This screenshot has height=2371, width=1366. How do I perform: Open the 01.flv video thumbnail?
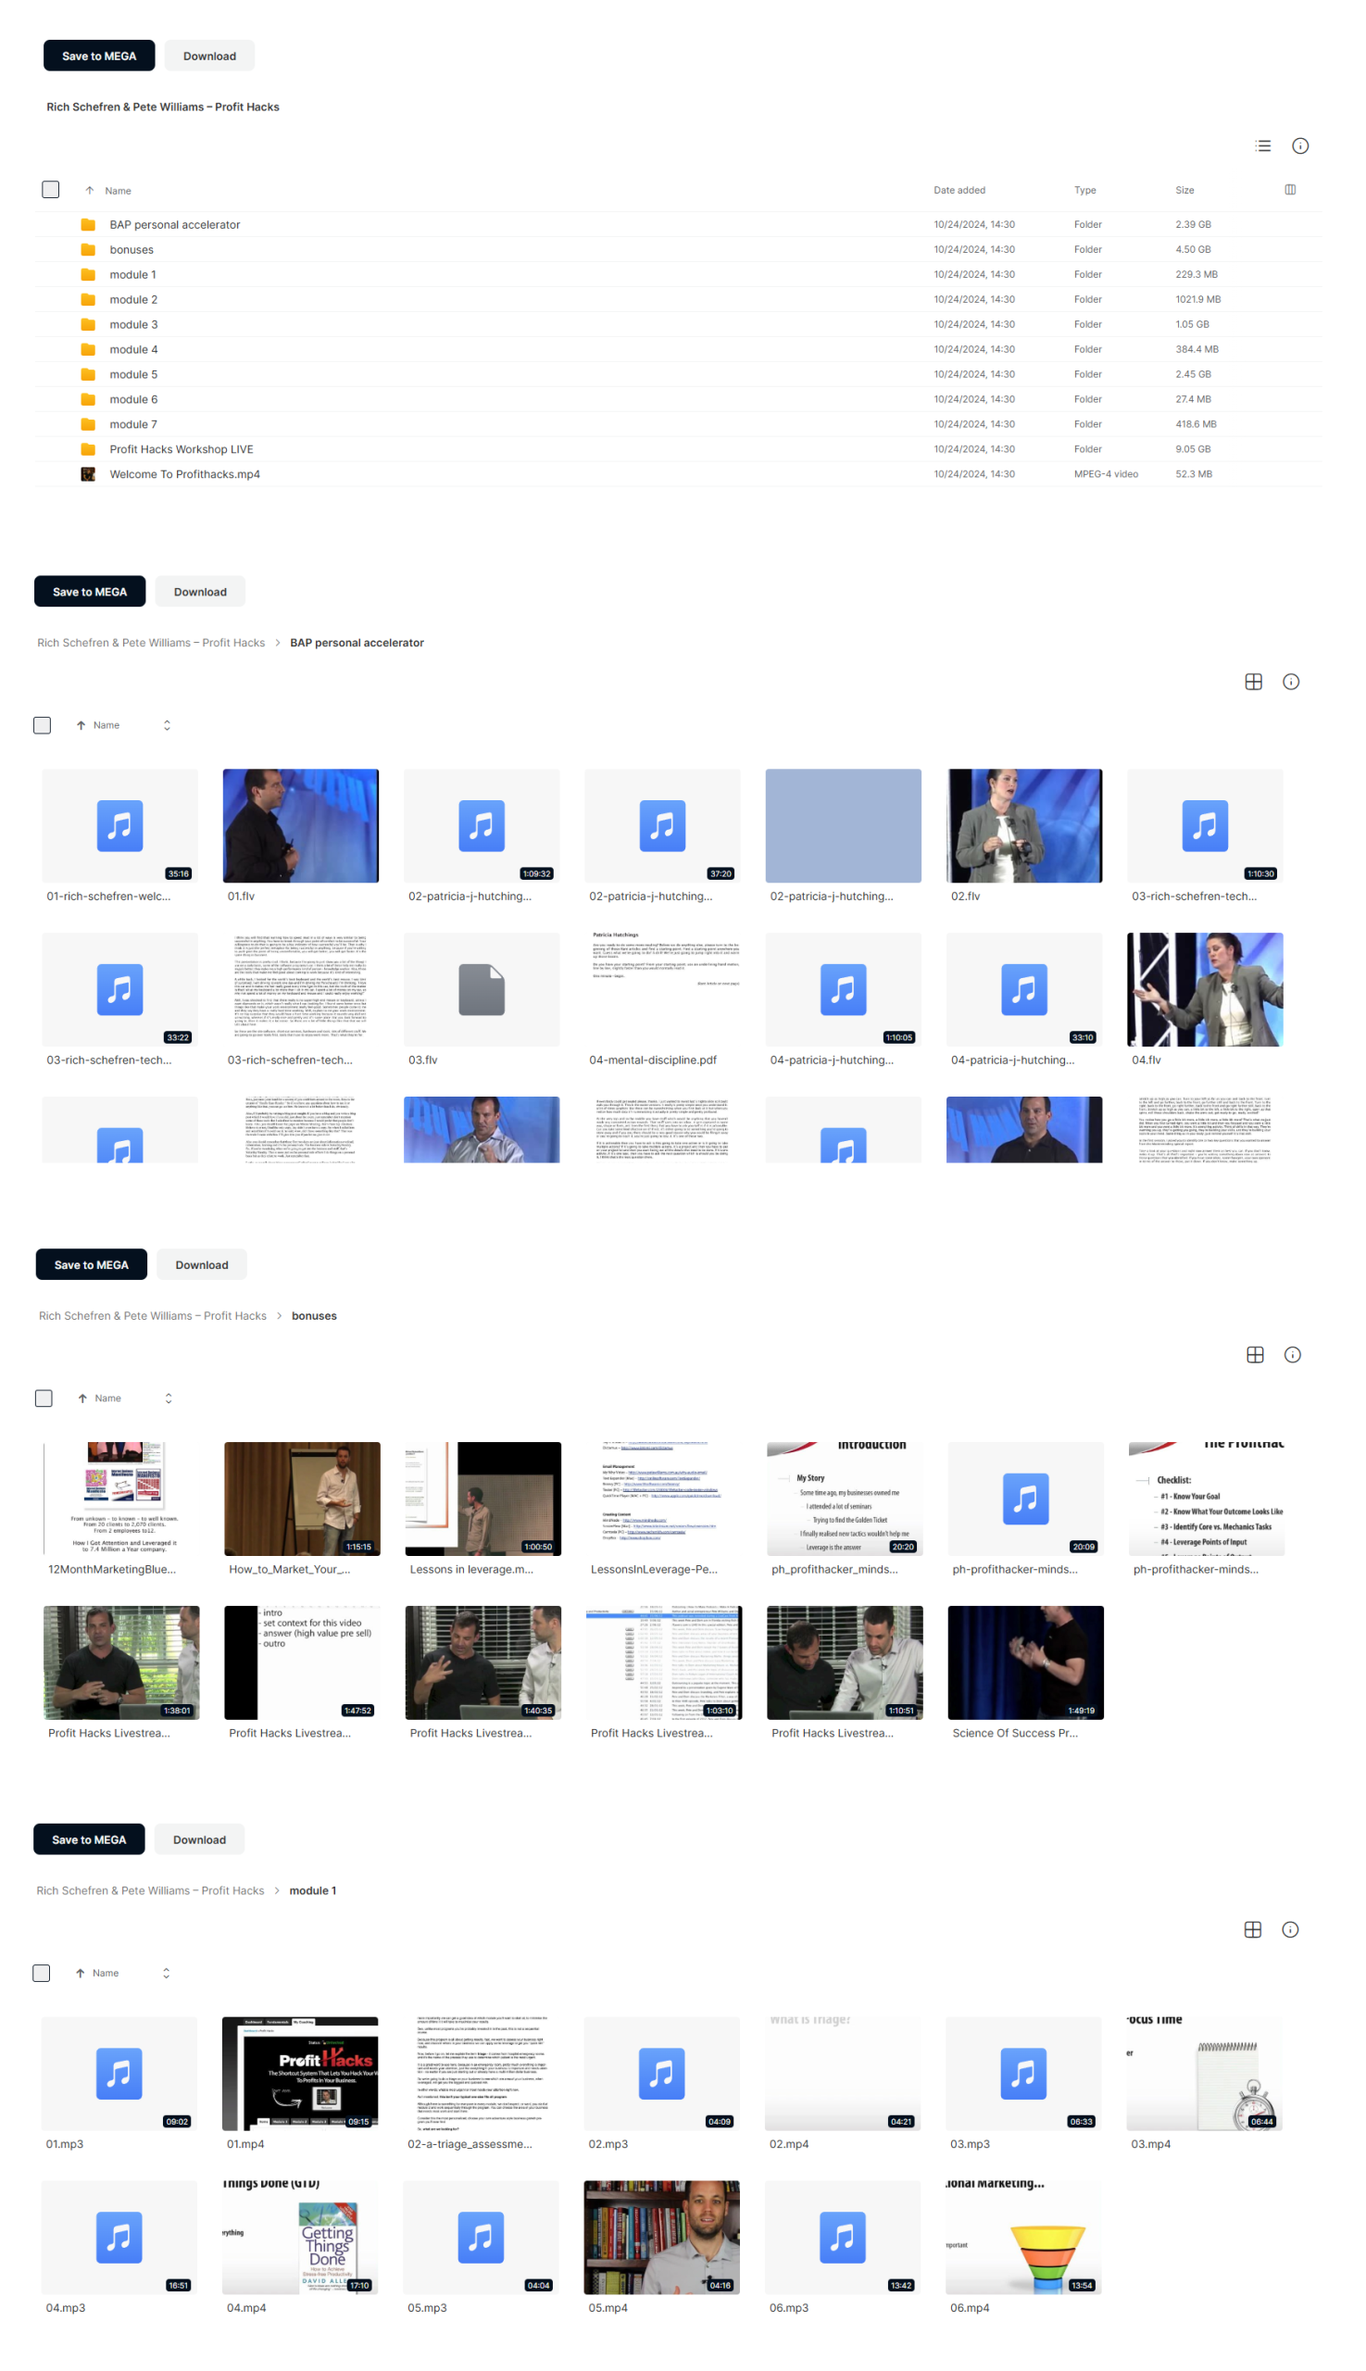coord(300,825)
